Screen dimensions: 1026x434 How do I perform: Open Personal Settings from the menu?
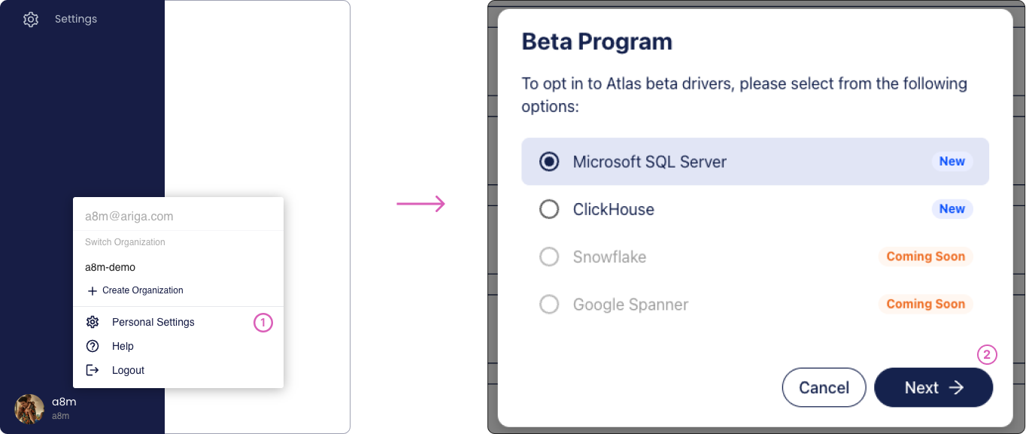tap(153, 322)
